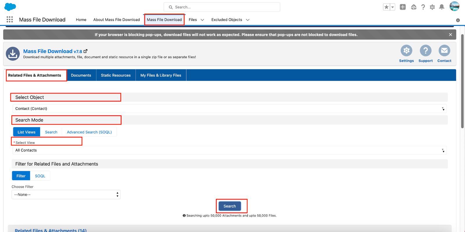The height and width of the screenshot is (232, 465).
Task: Open the user profile avatar
Action: (454, 6)
